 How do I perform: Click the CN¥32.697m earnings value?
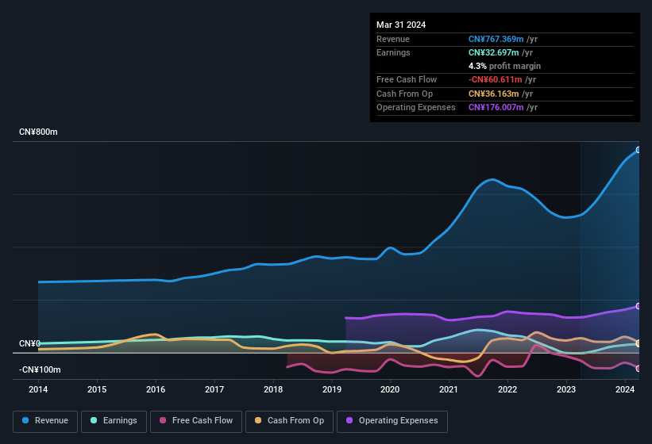(494, 52)
